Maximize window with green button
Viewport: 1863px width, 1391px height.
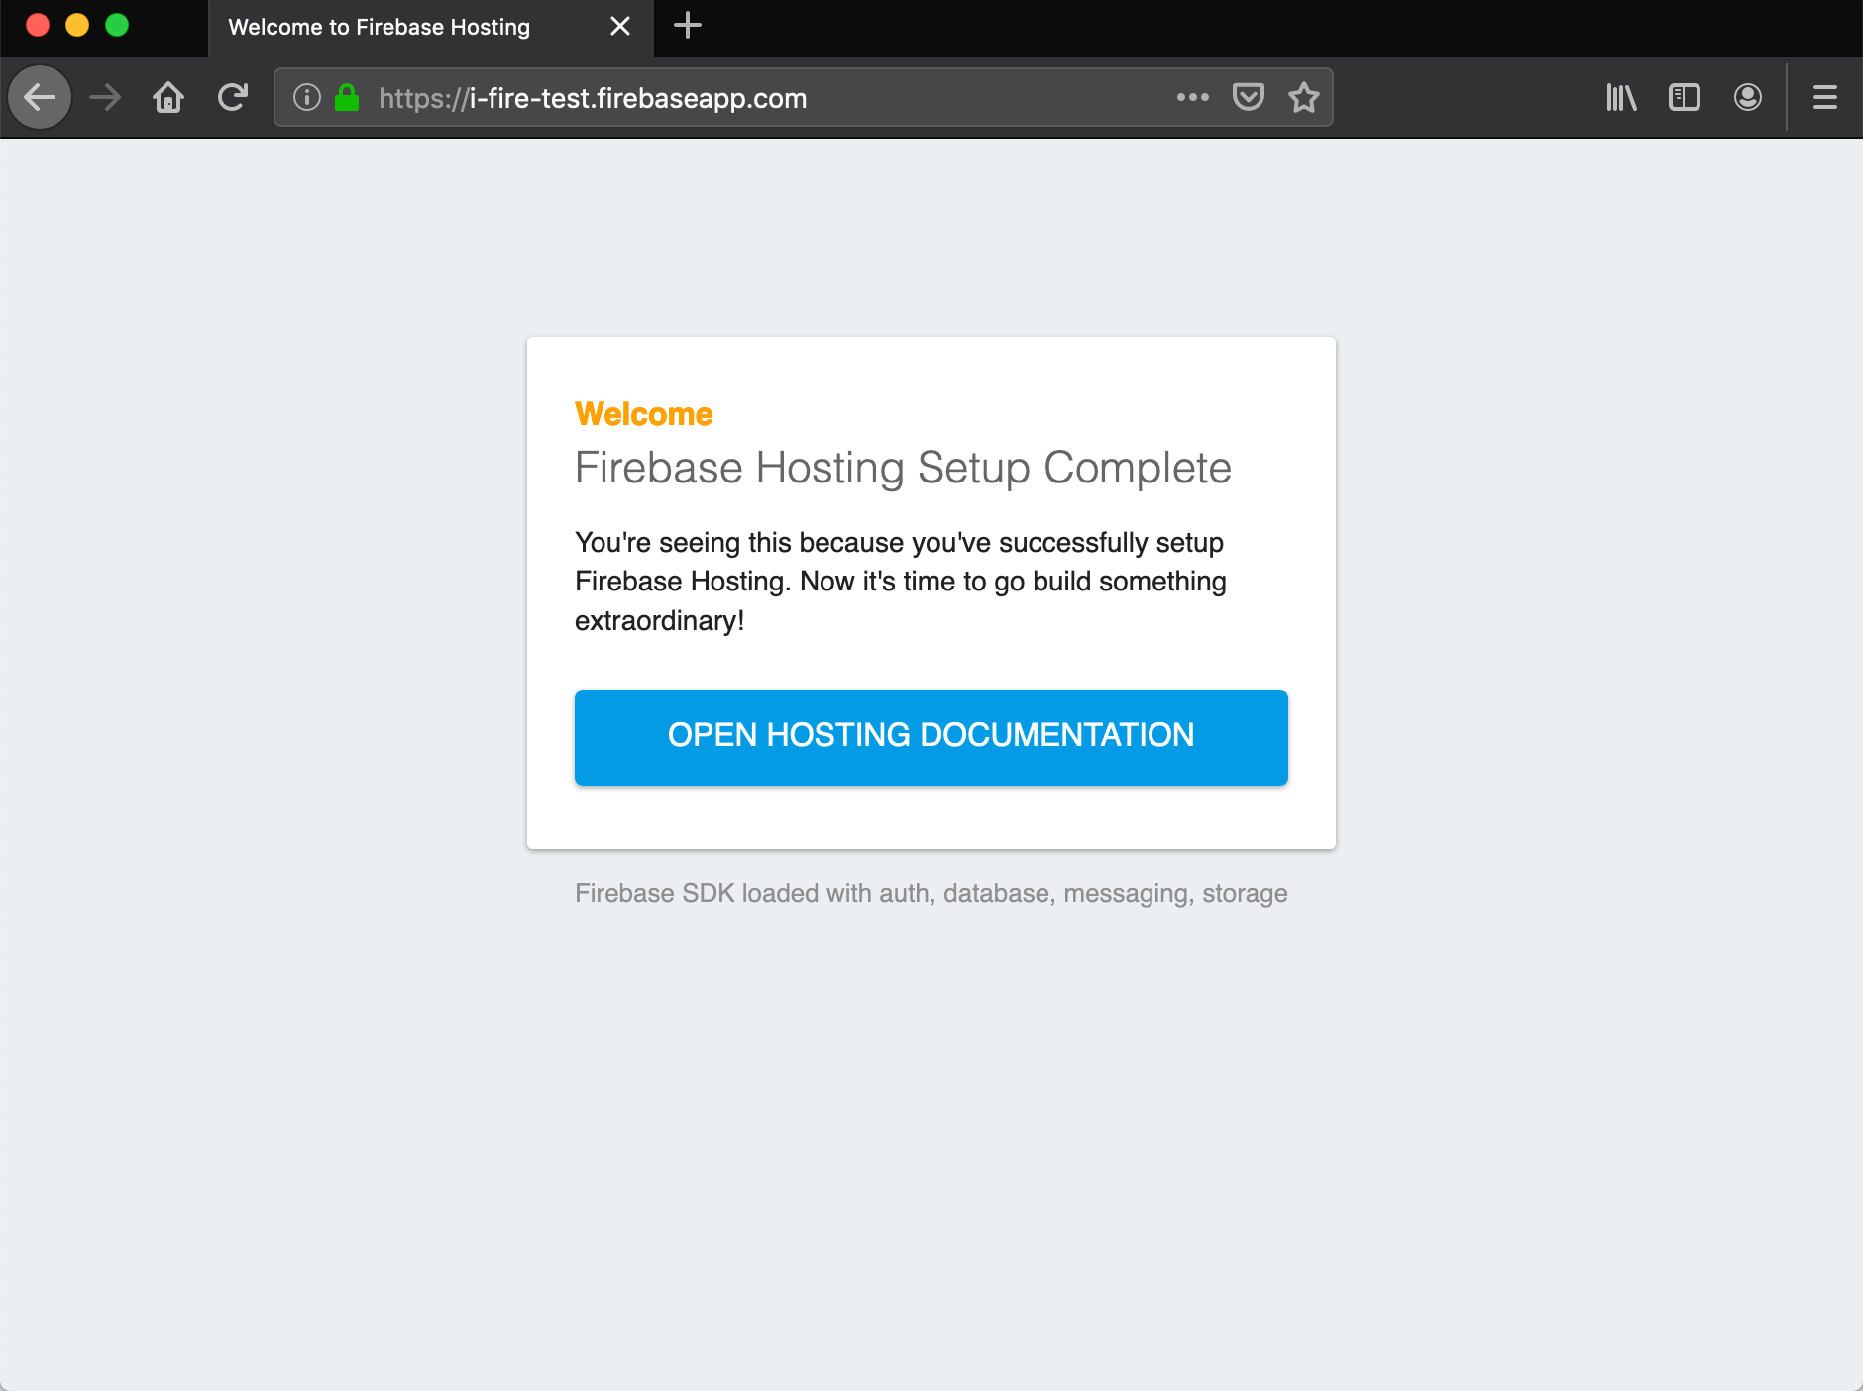tap(117, 25)
